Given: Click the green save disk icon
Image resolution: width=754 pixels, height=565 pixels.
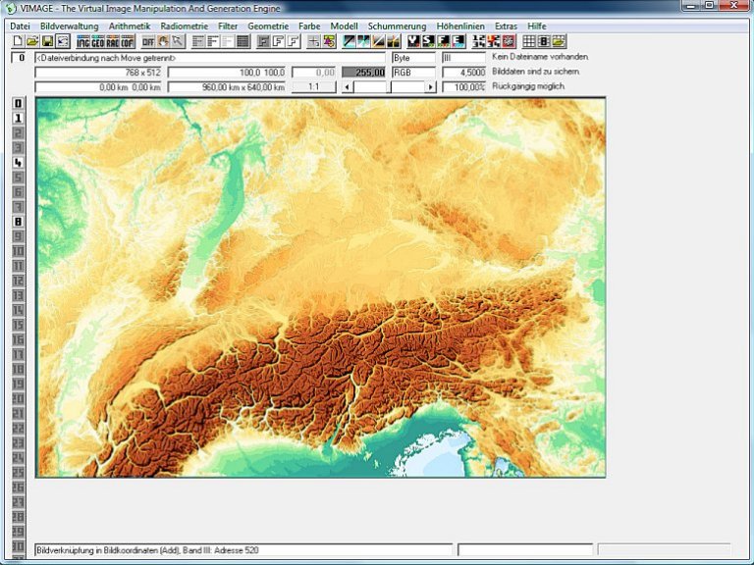Looking at the screenshot, I should click(x=47, y=41).
